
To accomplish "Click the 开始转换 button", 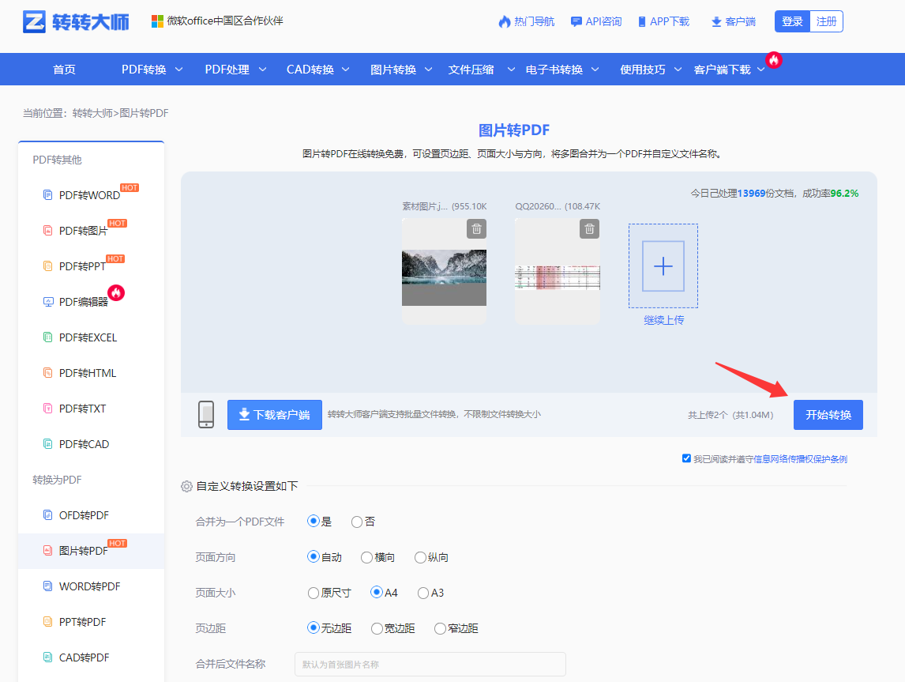I will click(x=828, y=415).
